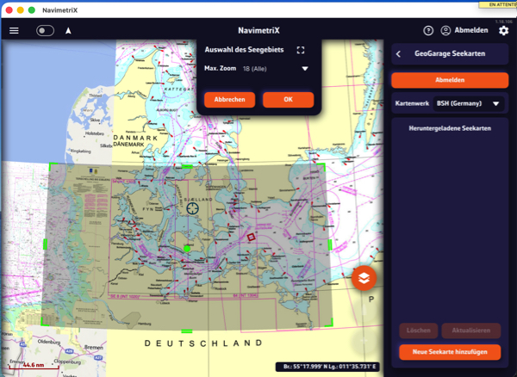Click the NavimetriX title in the header
517x377 pixels.
(258, 31)
